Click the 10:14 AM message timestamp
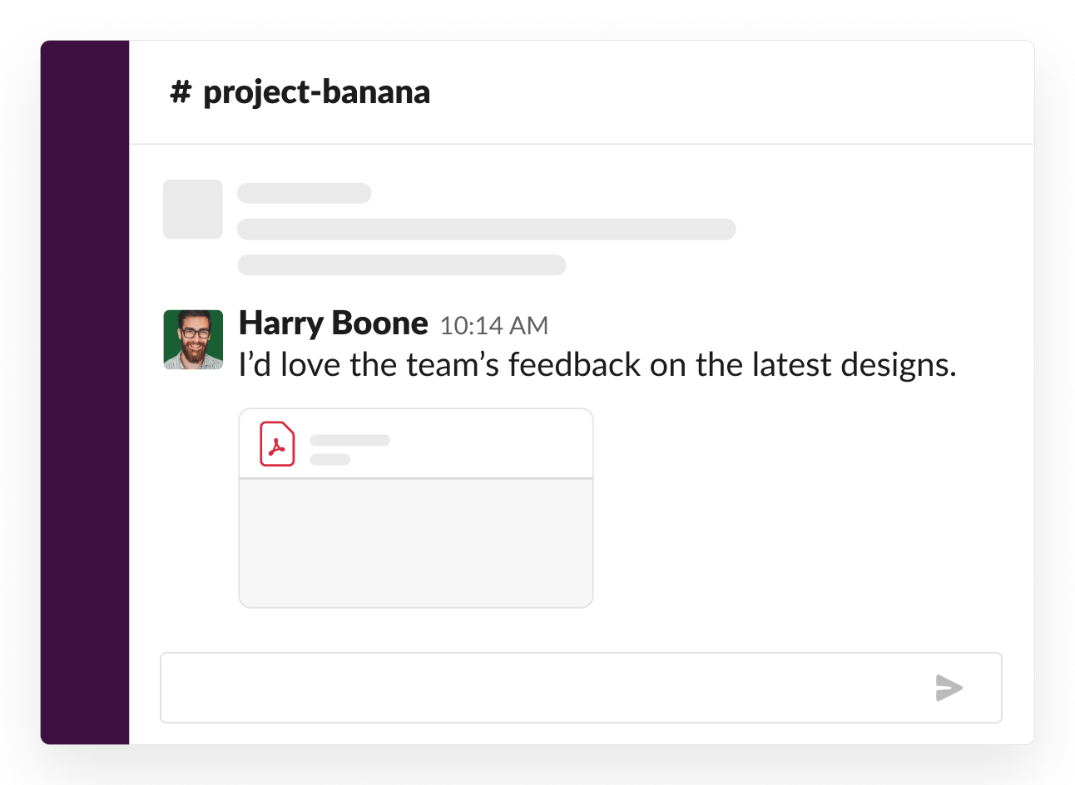Screen dimensions: 1075x785 [493, 325]
